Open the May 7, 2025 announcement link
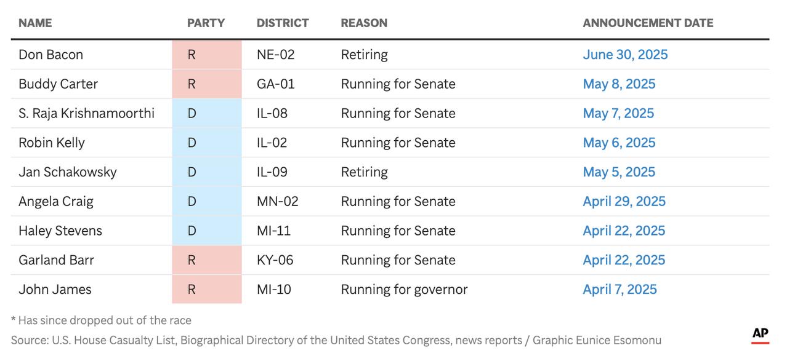The height and width of the screenshot is (356, 787). pos(618,113)
